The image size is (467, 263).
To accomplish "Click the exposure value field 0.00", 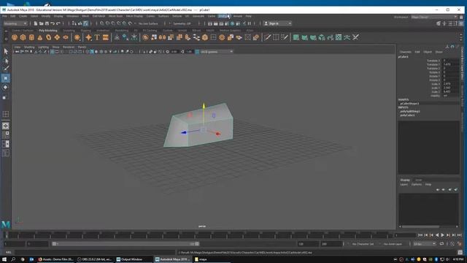I will coord(174,52).
